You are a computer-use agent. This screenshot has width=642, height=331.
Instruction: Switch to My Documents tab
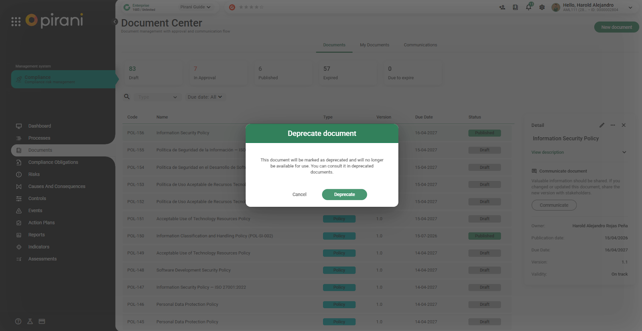click(x=374, y=45)
